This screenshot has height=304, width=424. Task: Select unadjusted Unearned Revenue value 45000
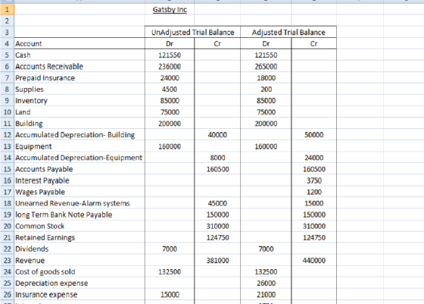tap(217, 203)
